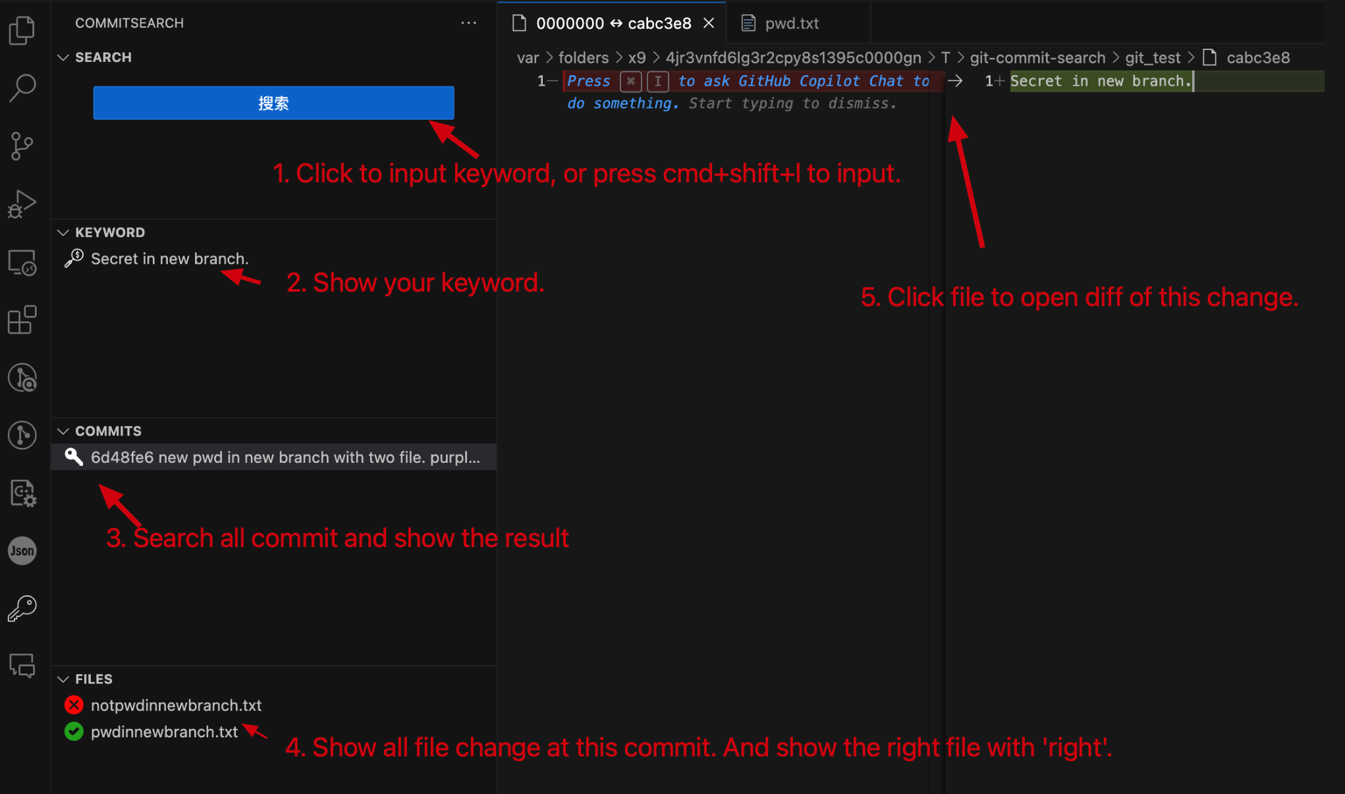This screenshot has width=1345, height=794.
Task: Collapse the COMMITS section
Action: (x=63, y=431)
